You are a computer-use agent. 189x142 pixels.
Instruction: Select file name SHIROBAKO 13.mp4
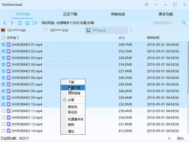tap(27, 124)
